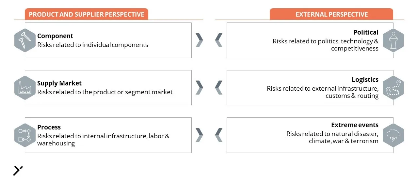Click left-pointing chevron next to Logistics box
This screenshot has height=180, width=418.
(x=219, y=87)
